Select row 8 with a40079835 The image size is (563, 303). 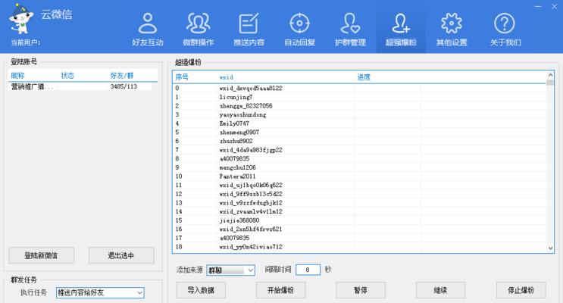(360, 158)
